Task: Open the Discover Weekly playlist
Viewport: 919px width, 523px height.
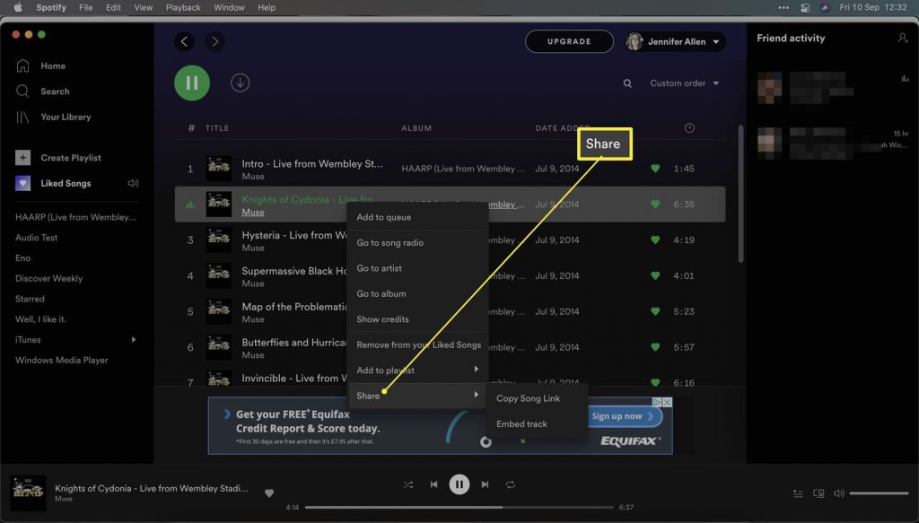Action: coord(48,278)
